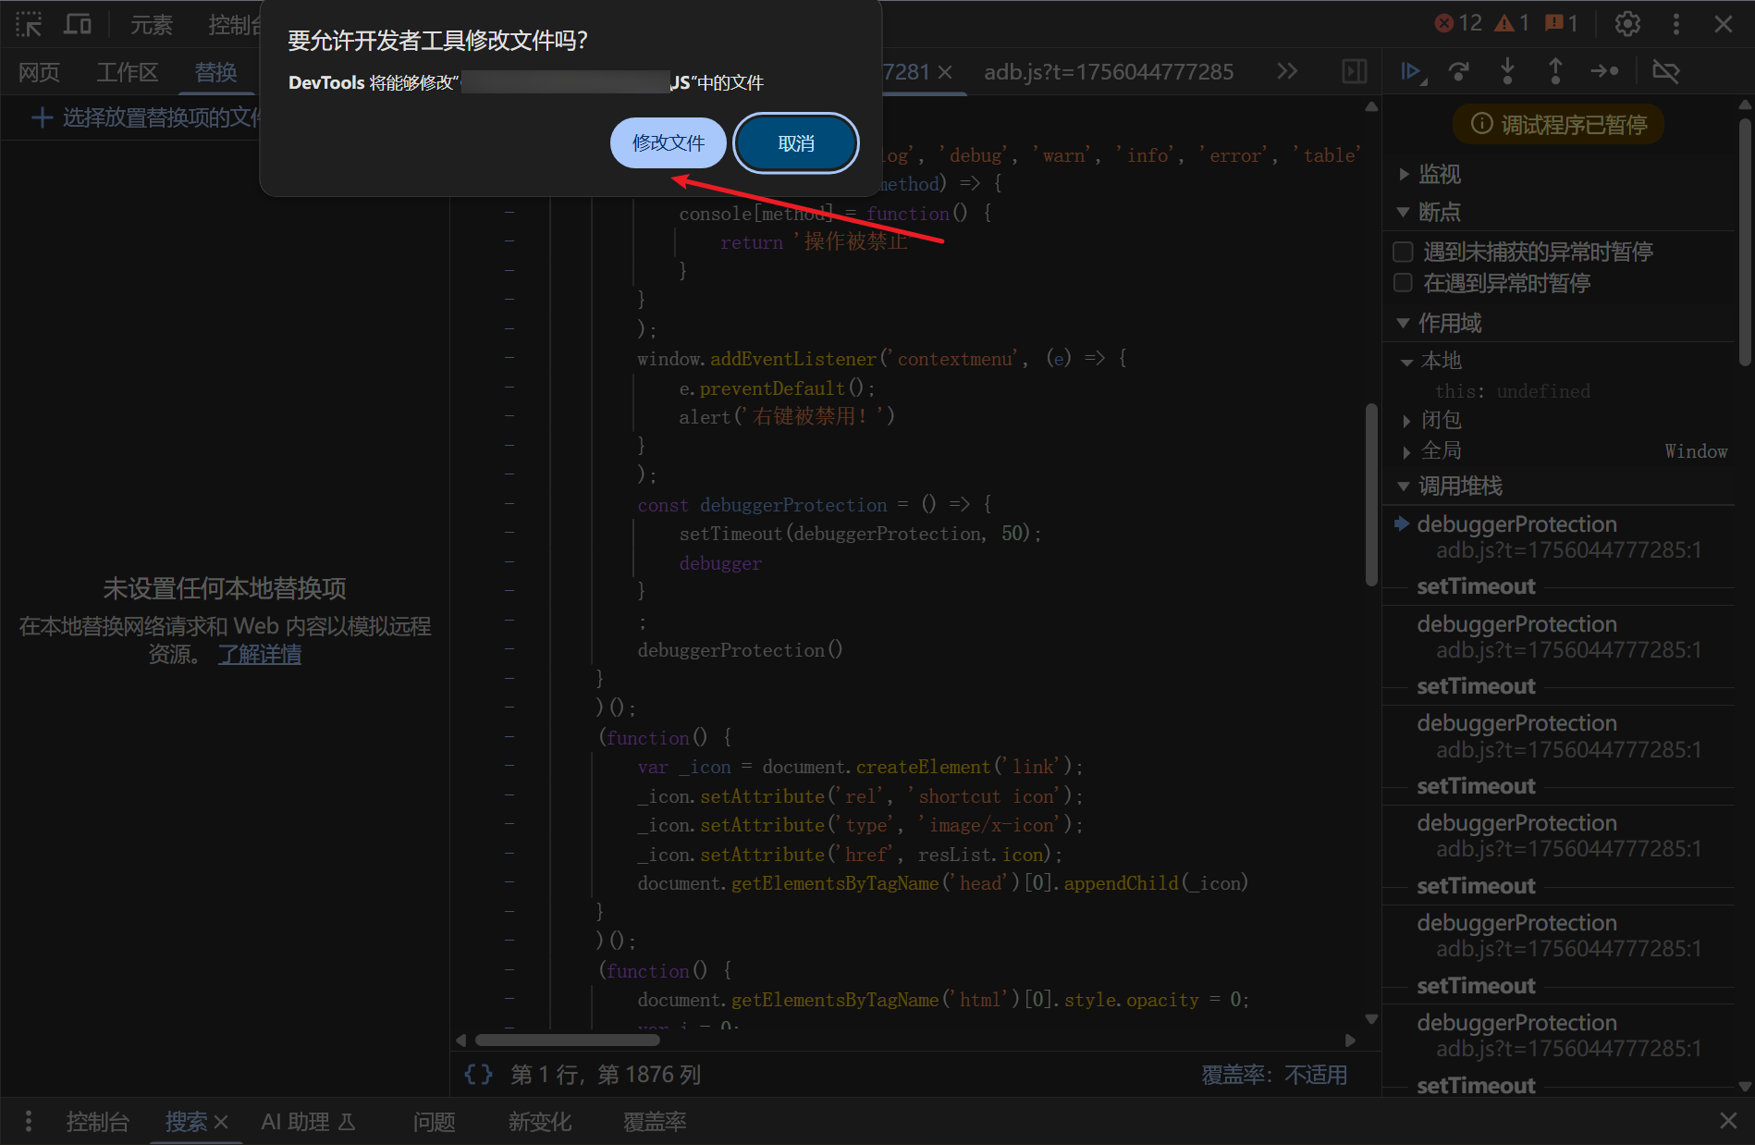Click the inspect element picker icon
This screenshot has height=1145, width=1755.
[29, 24]
